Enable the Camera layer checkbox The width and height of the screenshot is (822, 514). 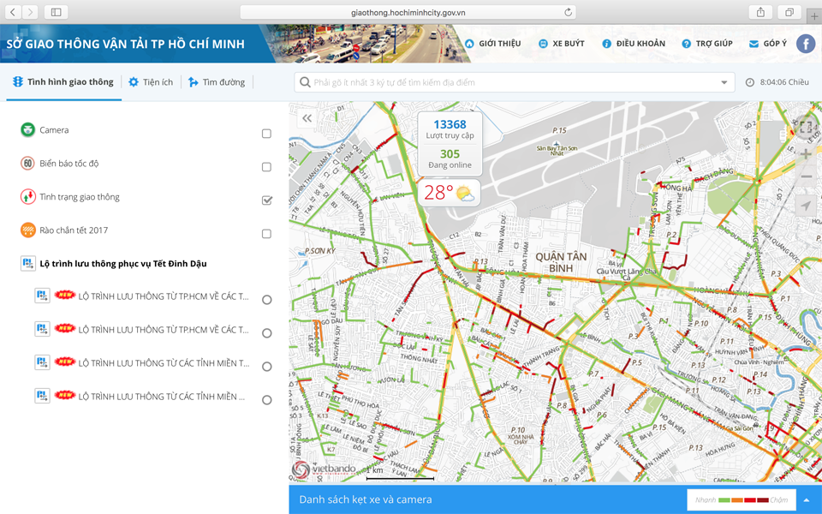pyautogui.click(x=266, y=134)
